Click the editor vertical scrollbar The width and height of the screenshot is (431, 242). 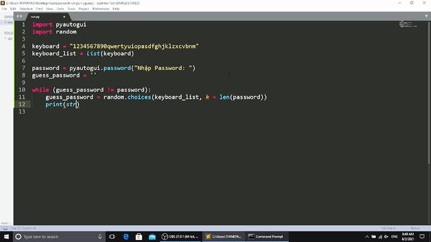(x=429, y=93)
